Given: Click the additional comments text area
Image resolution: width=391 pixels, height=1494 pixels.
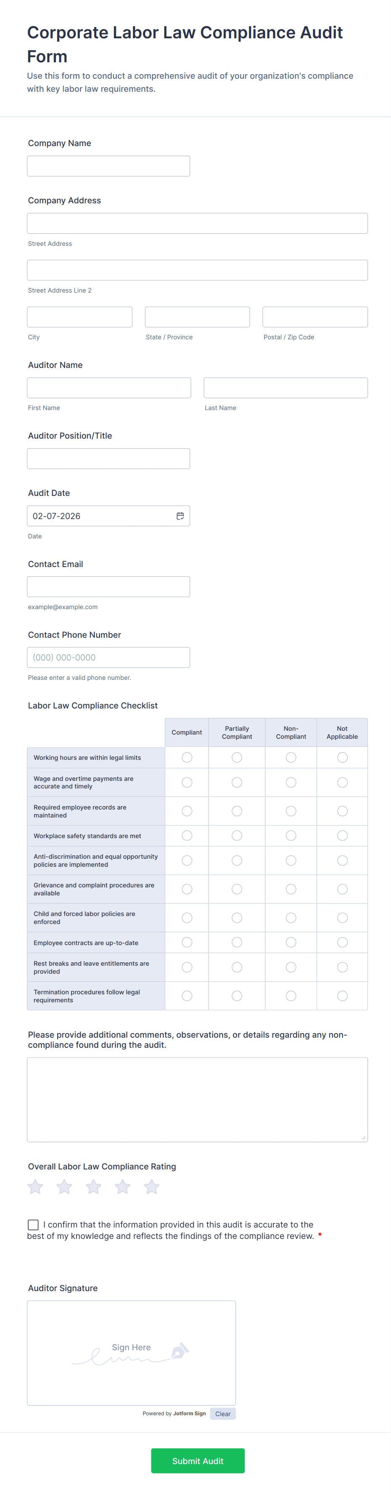Looking at the screenshot, I should pyautogui.click(x=197, y=1099).
